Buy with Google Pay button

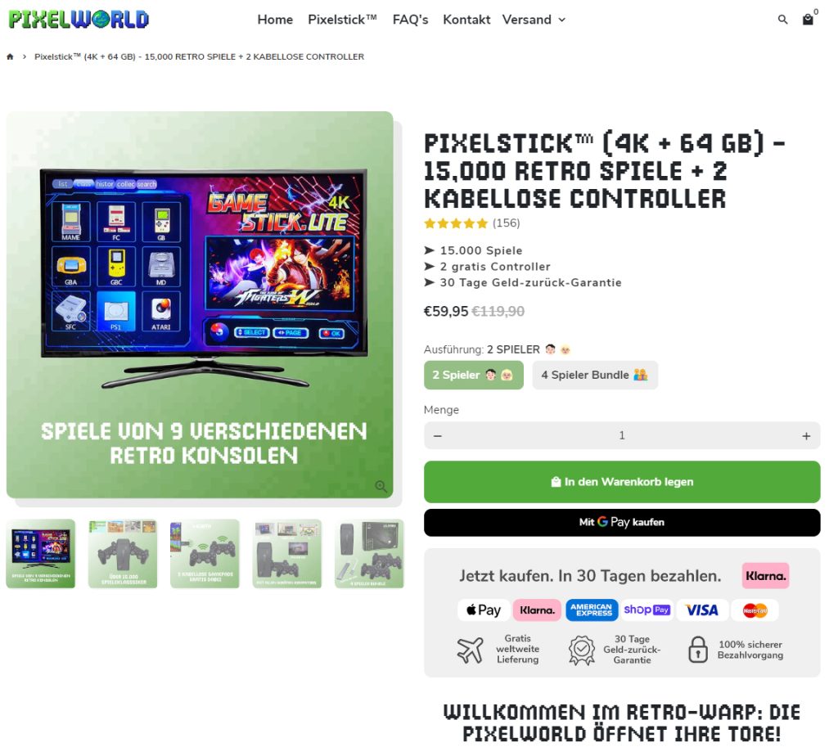[x=622, y=523]
